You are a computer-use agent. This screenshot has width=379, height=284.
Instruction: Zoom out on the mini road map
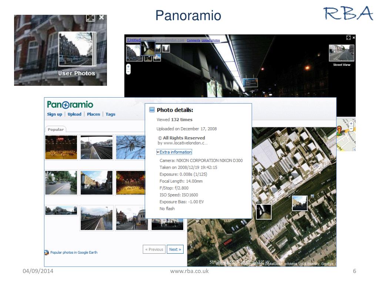coord(351,129)
